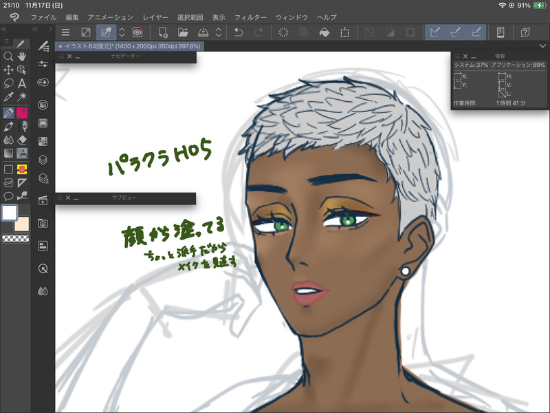Open the Layers stack palette

pyautogui.click(x=43, y=160)
